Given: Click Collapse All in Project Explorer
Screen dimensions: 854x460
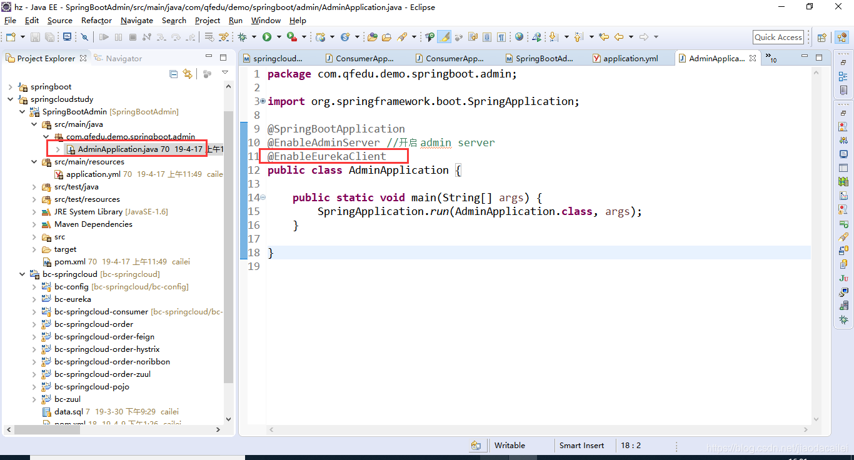Looking at the screenshot, I should tap(174, 74).
